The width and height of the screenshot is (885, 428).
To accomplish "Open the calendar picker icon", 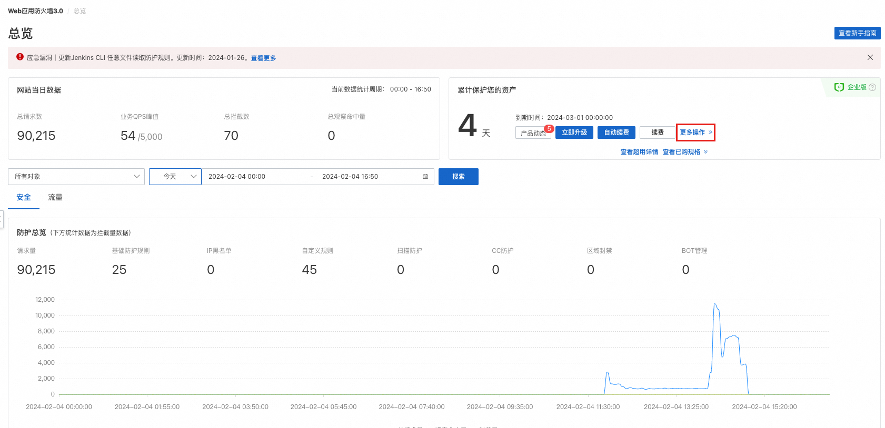I will [x=425, y=177].
